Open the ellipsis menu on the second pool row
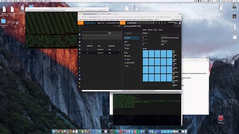Screen dimensions: 239x134 119,53
